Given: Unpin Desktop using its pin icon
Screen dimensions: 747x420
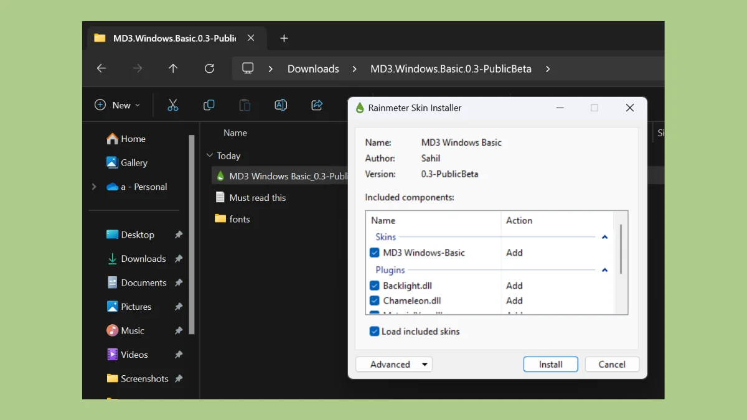Looking at the screenshot, I should coord(179,235).
